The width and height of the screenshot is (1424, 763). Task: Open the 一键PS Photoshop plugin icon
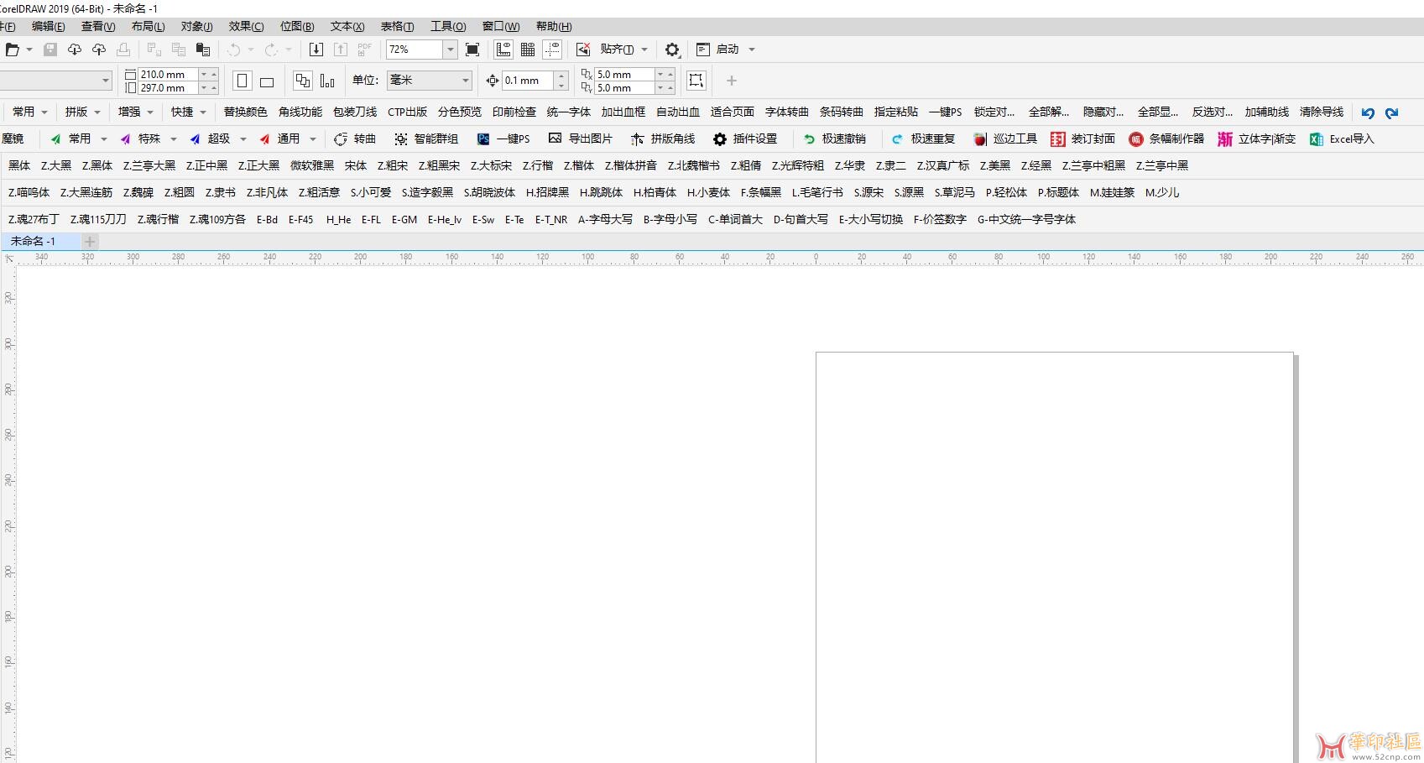[x=483, y=139]
